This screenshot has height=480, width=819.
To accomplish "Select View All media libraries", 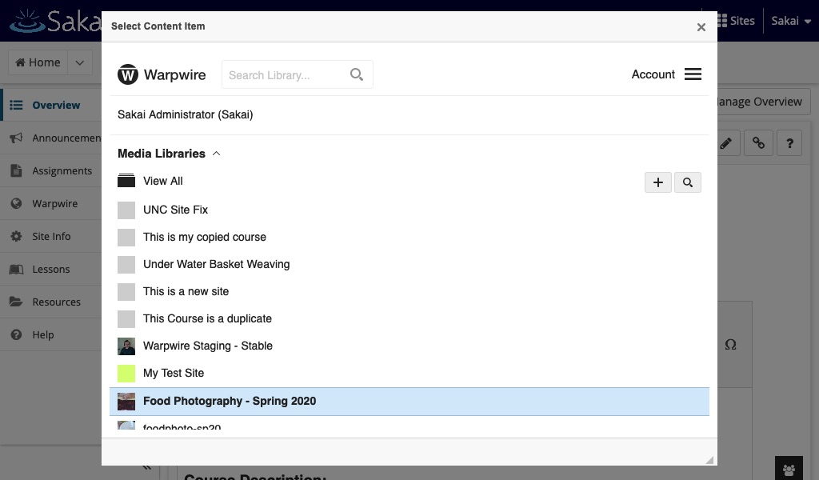I will [163, 181].
